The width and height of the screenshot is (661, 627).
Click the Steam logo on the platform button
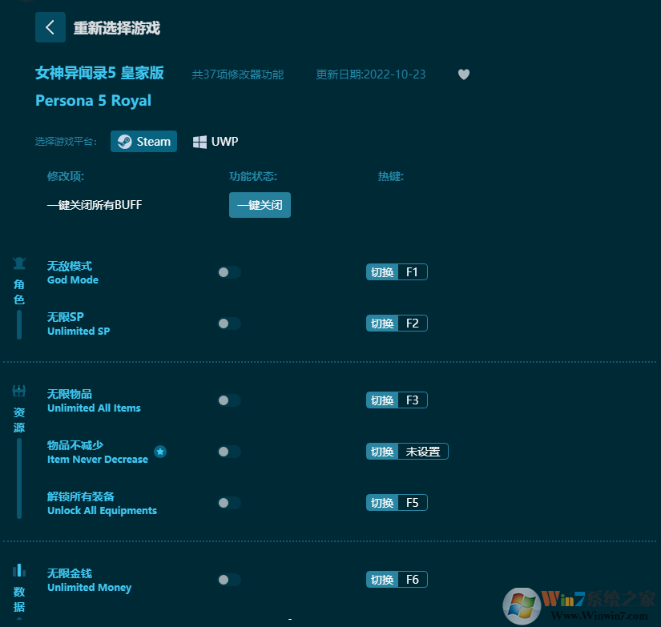coord(126,141)
